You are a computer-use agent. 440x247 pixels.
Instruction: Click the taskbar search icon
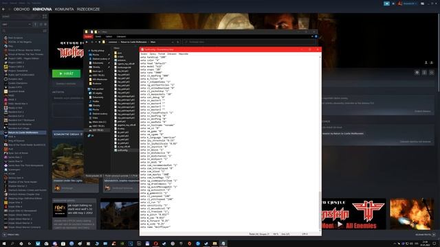click(x=12, y=244)
